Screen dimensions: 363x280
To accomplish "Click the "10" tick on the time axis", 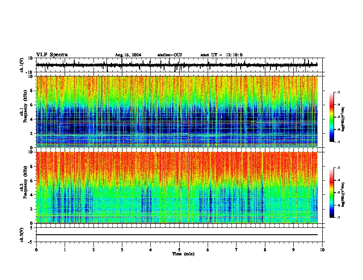I will (322, 250).
